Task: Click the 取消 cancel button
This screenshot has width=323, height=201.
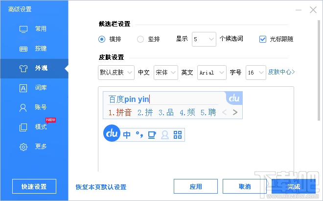Action: click(x=245, y=186)
